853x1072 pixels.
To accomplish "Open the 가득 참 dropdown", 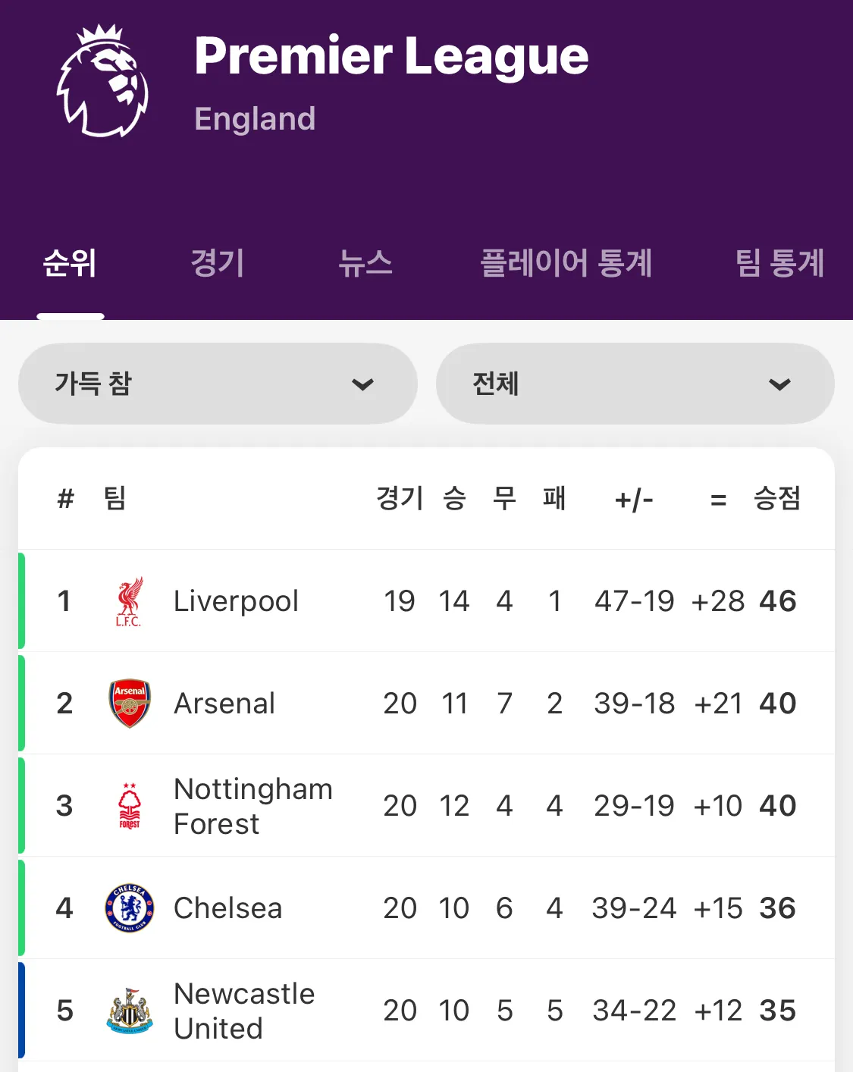I will tap(218, 384).
